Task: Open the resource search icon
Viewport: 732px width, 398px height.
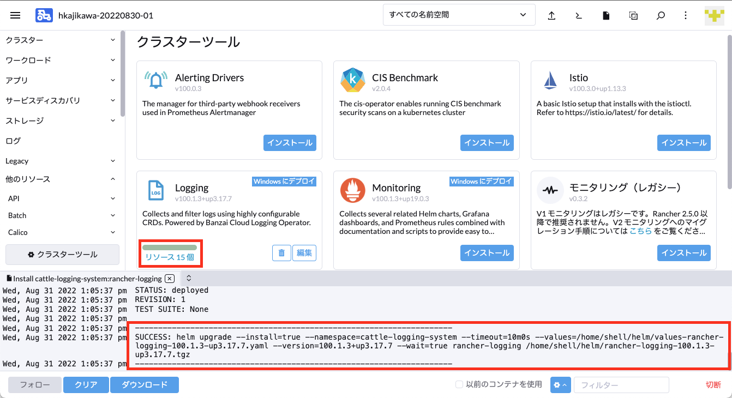Action: pos(661,16)
